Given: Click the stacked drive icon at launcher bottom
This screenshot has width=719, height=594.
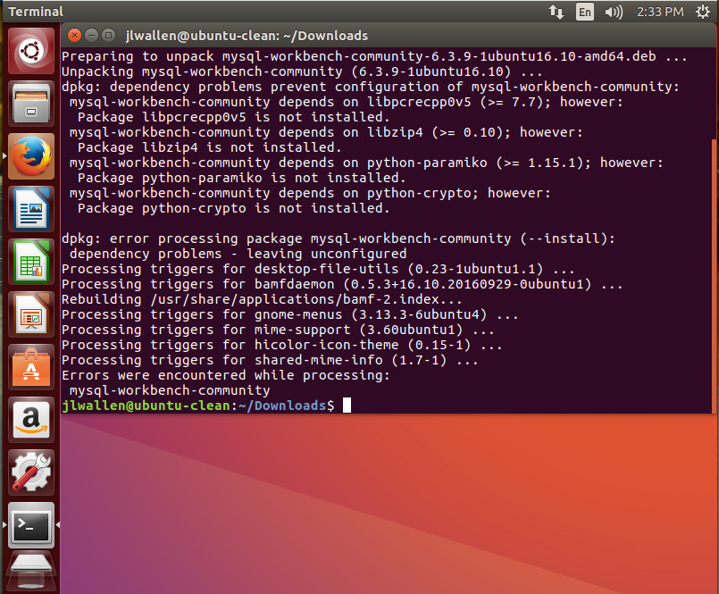Looking at the screenshot, I should coord(31,573).
